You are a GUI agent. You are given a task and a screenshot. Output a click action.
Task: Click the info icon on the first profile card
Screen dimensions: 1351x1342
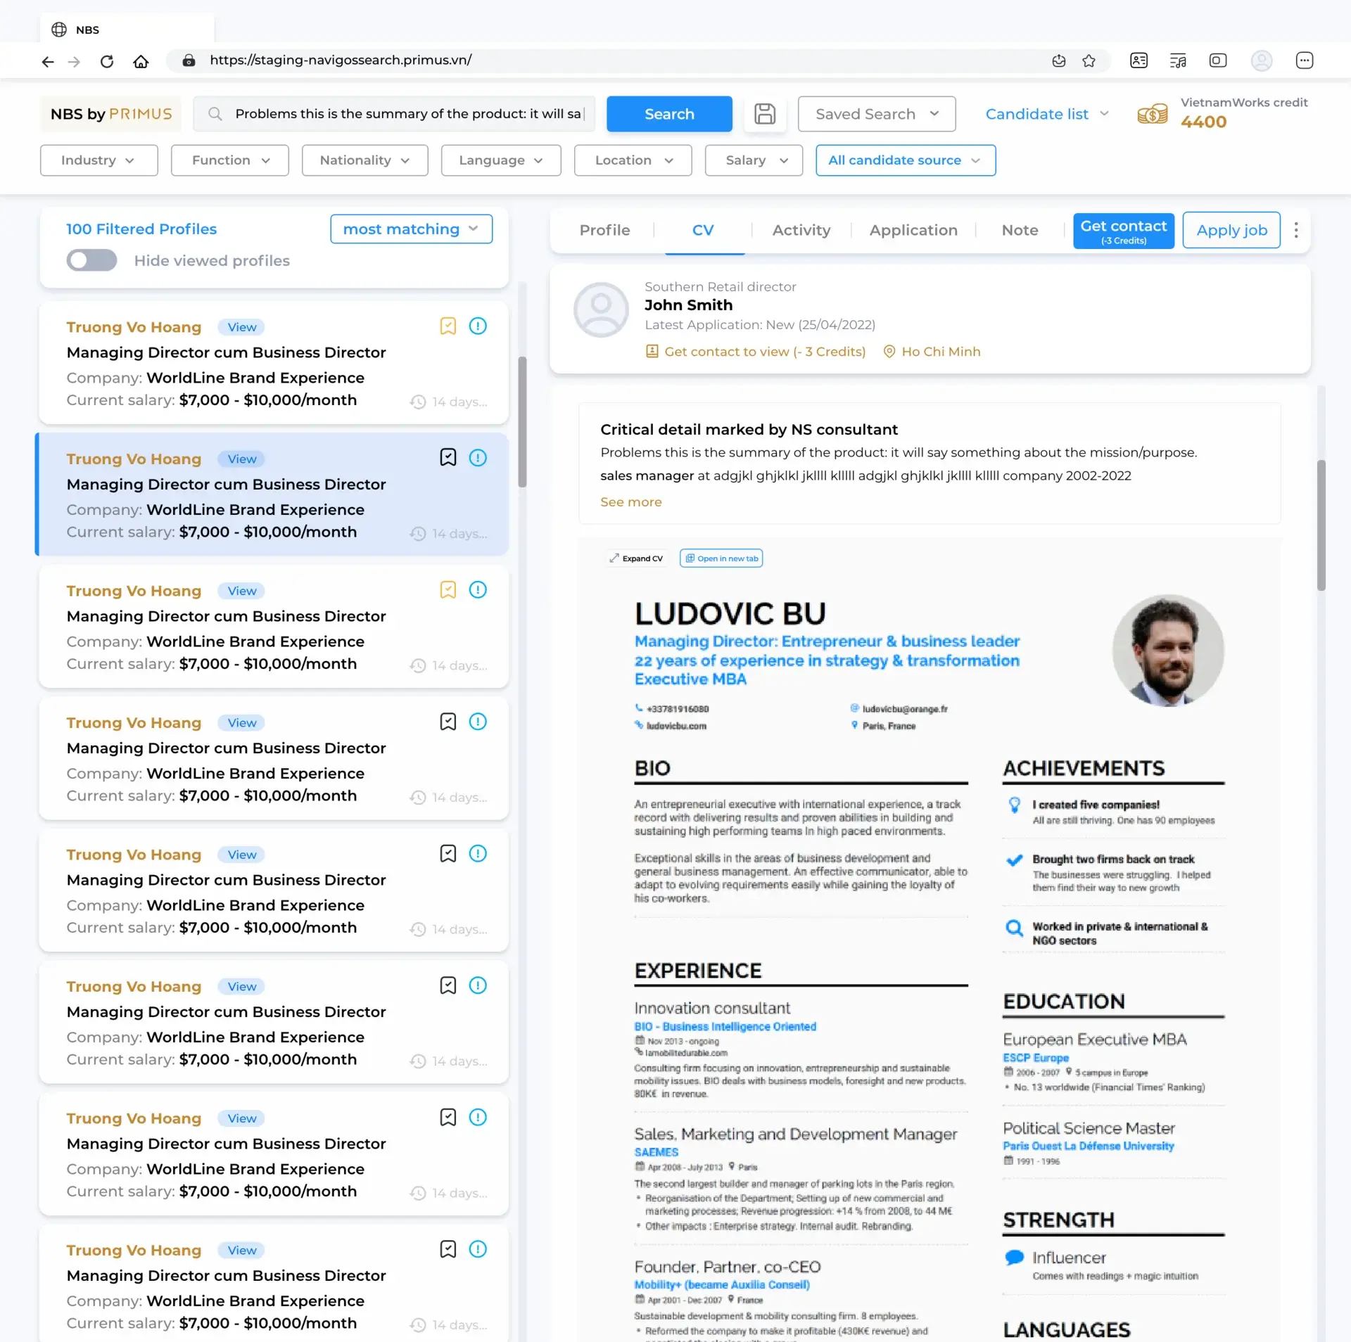(478, 326)
